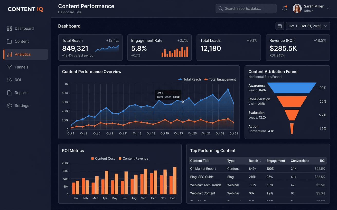
Task: Click the search magnifier icon
Action: click(220, 8)
